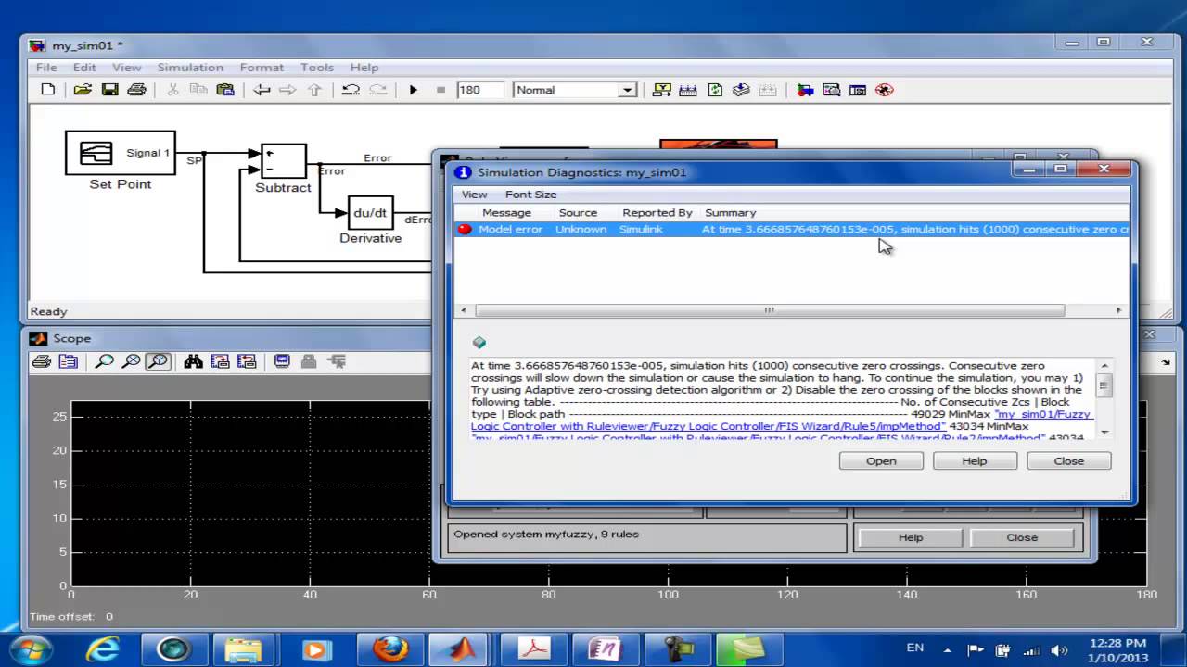The width and height of the screenshot is (1187, 667).
Task: Select Scope Zoom X-axis tool
Action: click(x=131, y=361)
